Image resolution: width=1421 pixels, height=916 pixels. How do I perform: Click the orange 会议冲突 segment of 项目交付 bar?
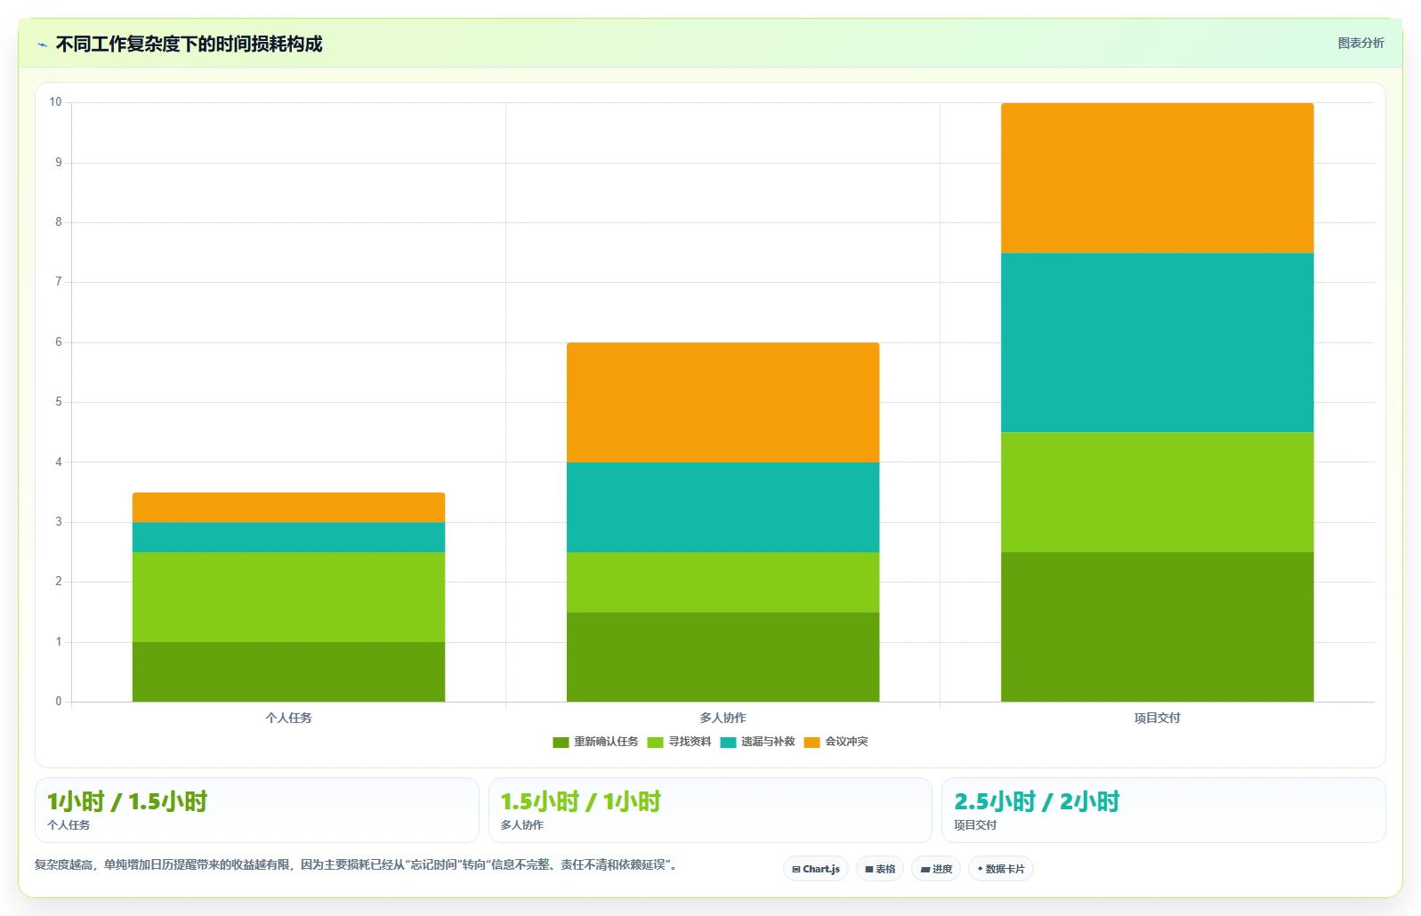click(x=1157, y=178)
